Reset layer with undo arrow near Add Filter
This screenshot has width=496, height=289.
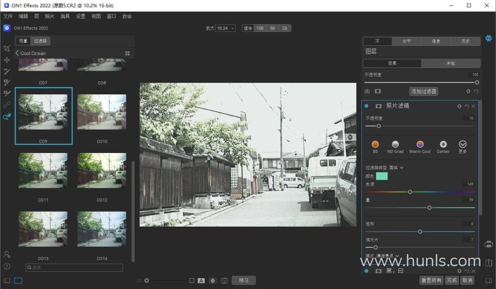tap(476, 91)
